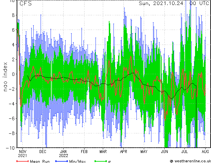
Task: Click the nao index axis title
Action: click(x=5, y=77)
